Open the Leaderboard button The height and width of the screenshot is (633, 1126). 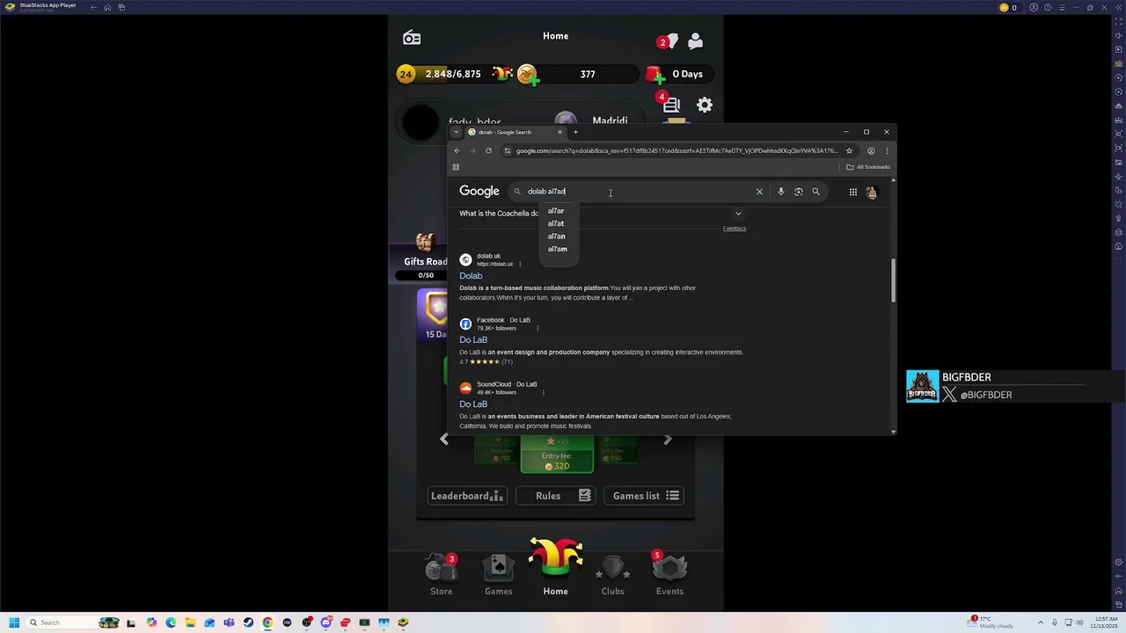point(466,496)
